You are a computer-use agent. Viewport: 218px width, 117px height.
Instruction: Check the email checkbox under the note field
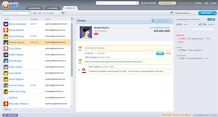coord(98,53)
